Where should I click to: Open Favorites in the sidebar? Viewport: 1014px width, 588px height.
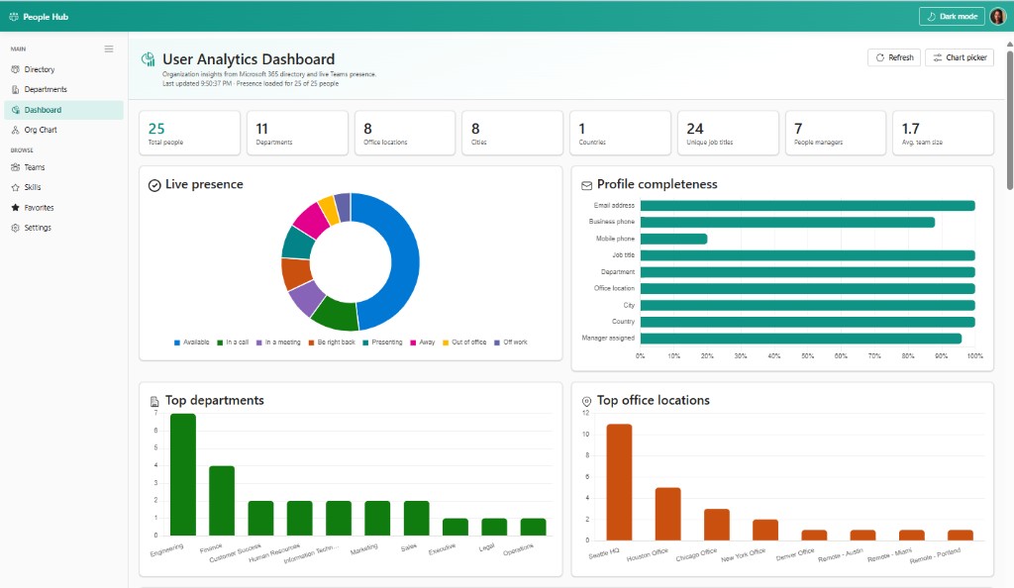(x=63, y=208)
